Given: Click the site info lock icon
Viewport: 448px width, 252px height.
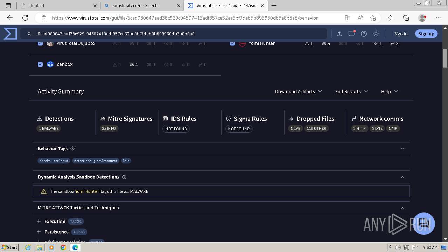Looking at the screenshot, I should pyautogui.click(x=44, y=18).
